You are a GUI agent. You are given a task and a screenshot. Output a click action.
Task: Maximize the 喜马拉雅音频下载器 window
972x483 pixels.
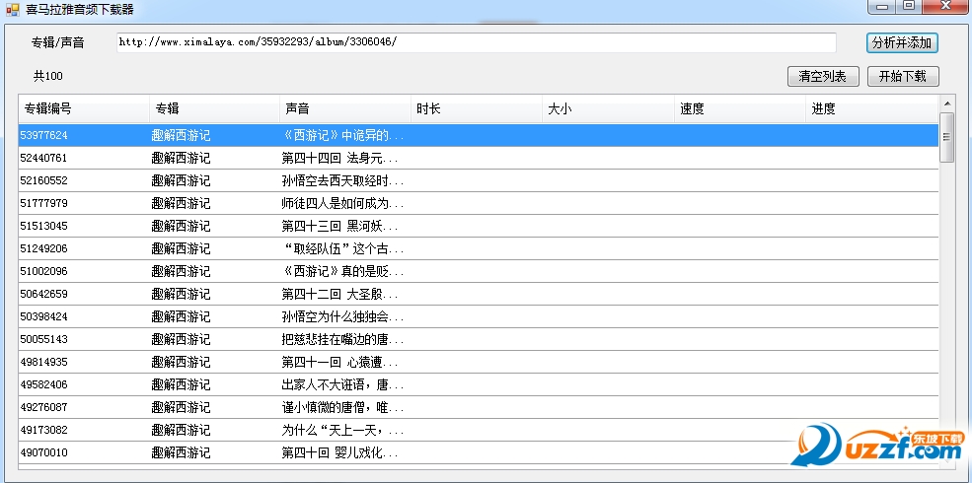coord(909,6)
